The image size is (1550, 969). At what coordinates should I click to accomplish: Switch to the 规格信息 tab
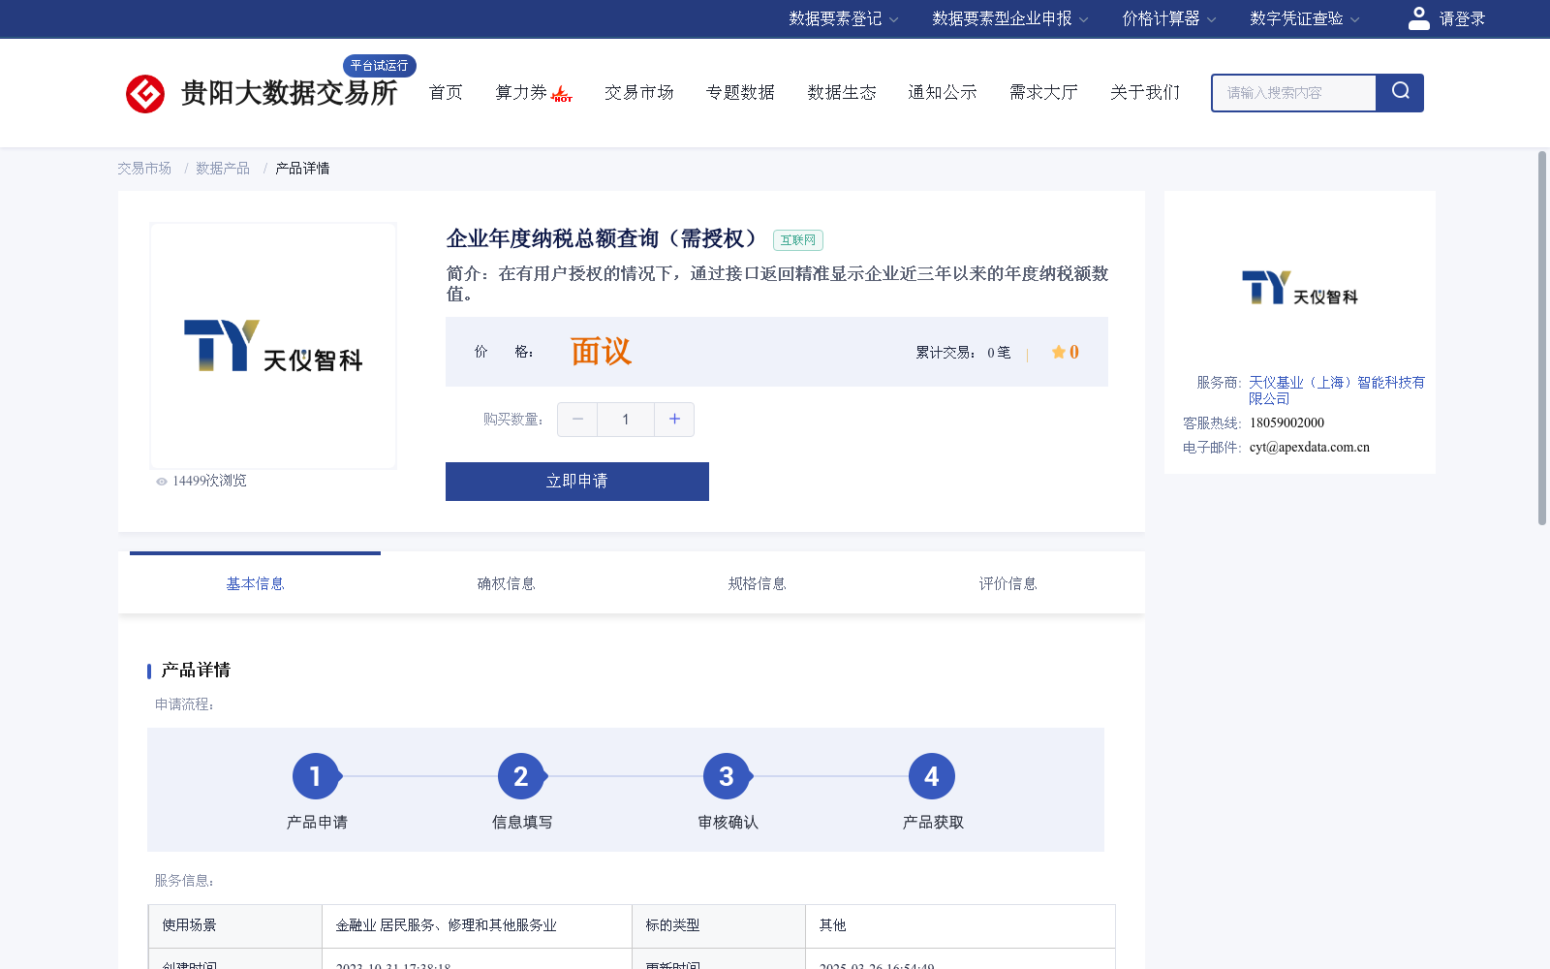(x=757, y=583)
